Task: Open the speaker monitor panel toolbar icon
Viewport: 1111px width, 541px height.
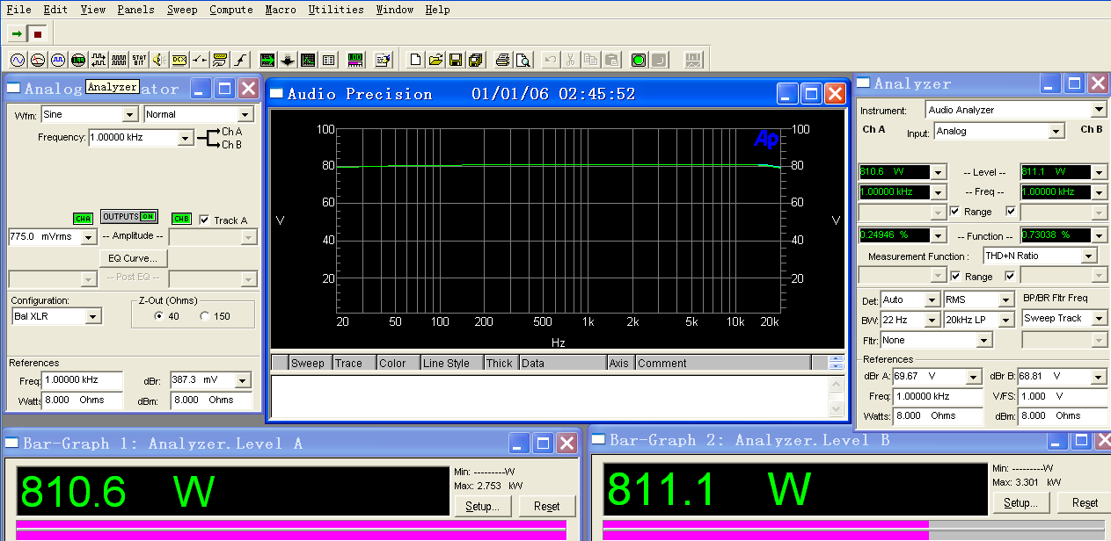Action: (159, 60)
